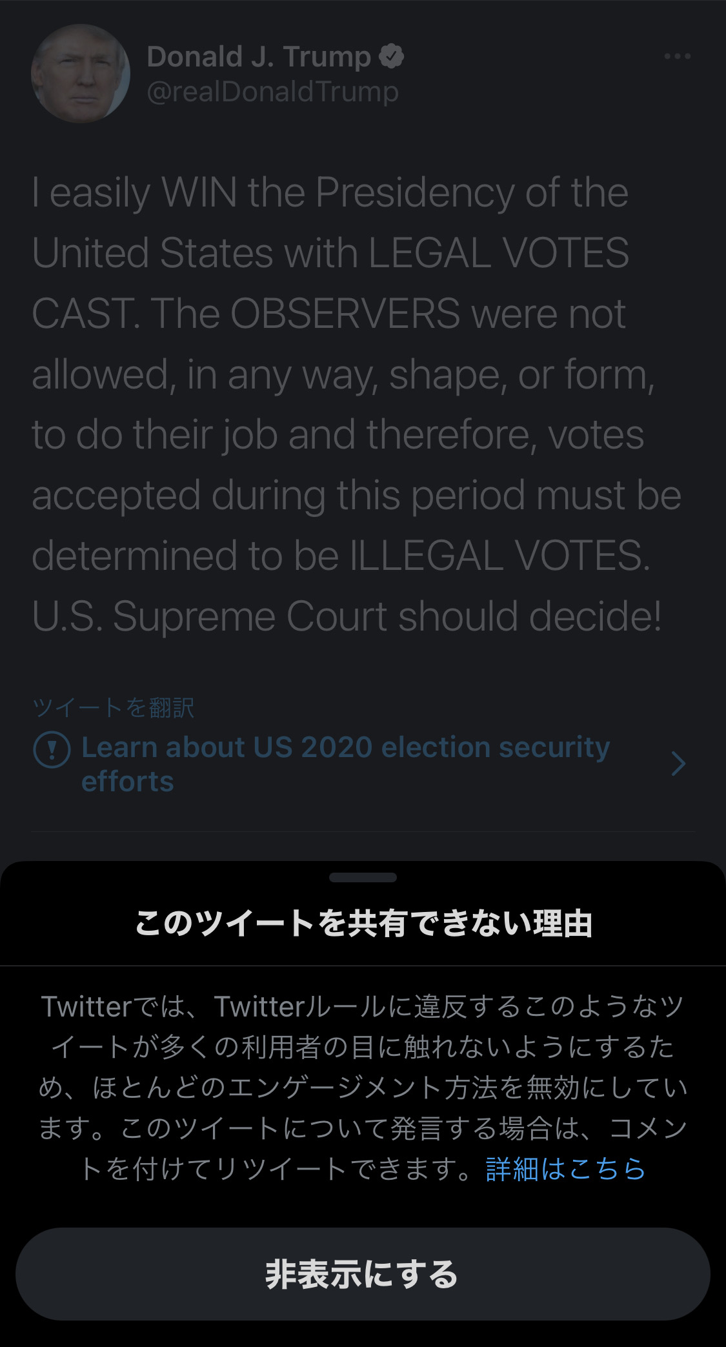
Task: Open the three-dot more options menu
Action: tap(677, 57)
